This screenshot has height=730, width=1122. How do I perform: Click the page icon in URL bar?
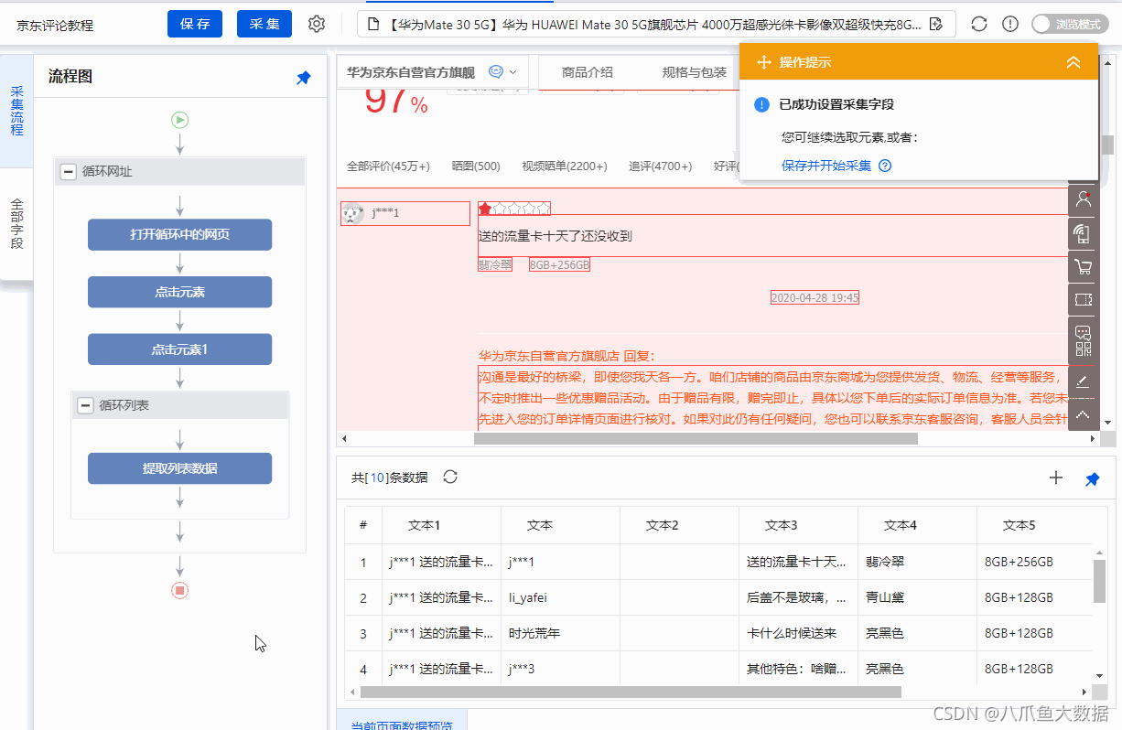click(372, 24)
